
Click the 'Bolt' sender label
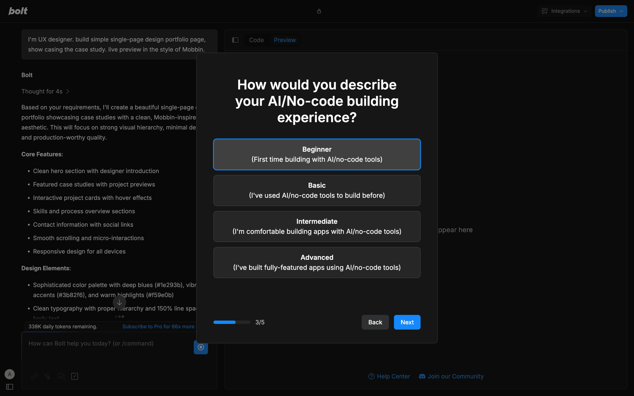[x=27, y=75]
